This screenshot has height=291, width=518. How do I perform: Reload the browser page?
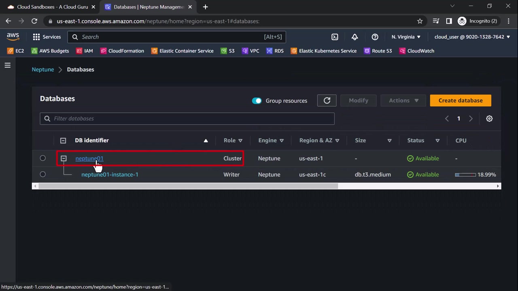click(x=34, y=21)
